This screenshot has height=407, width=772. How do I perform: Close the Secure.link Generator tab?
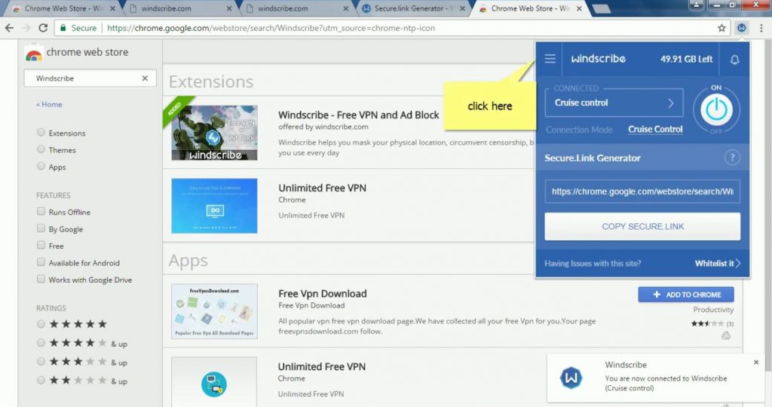tap(462, 8)
